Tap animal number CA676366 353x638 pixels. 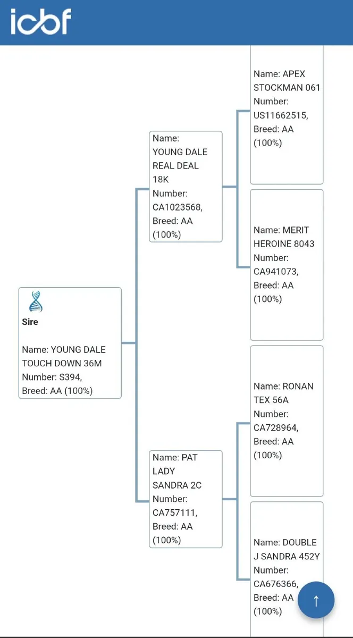[x=276, y=584]
